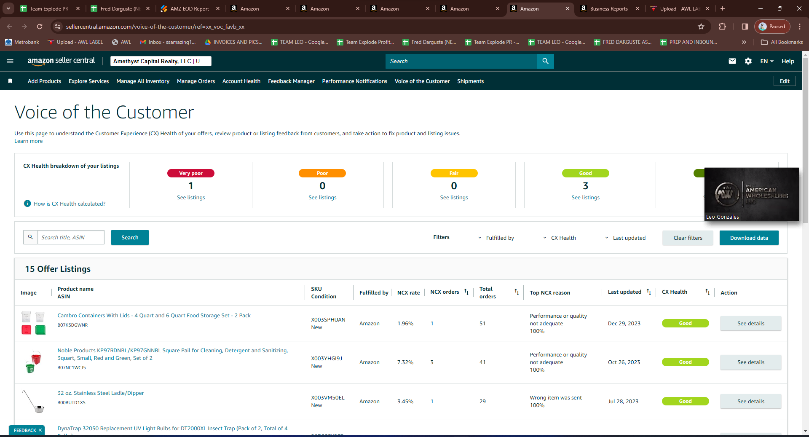Screen dimensions: 809x437
Task: Click See listings under Good
Action: coord(585,197)
